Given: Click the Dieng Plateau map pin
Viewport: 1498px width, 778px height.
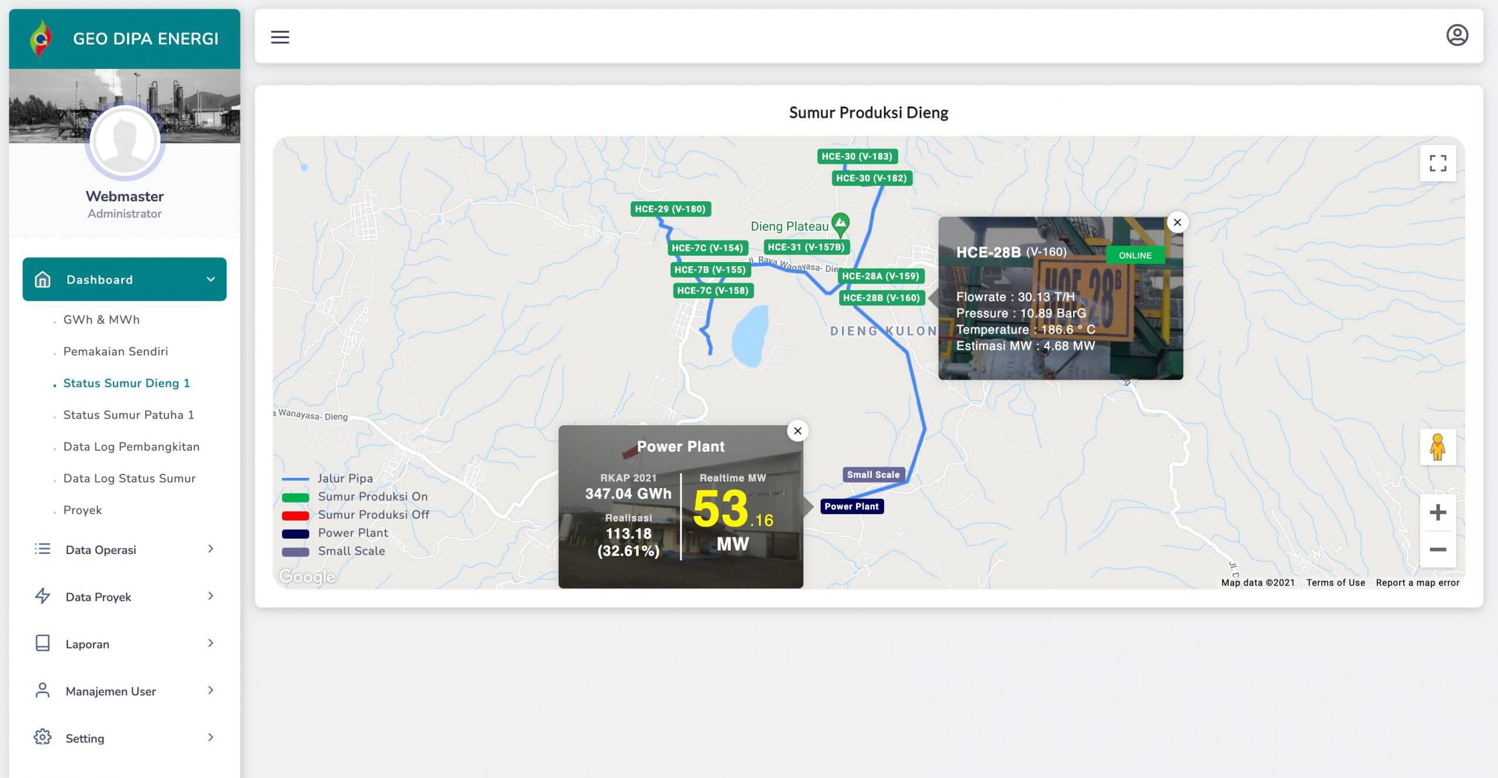Looking at the screenshot, I should [841, 223].
